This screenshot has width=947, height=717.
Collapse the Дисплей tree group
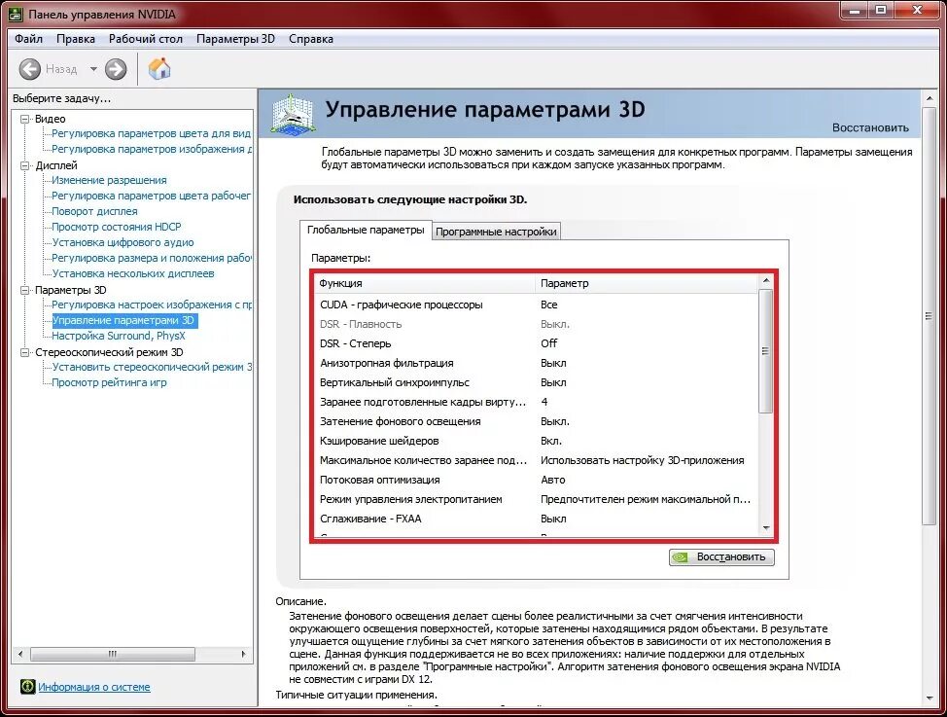click(24, 165)
